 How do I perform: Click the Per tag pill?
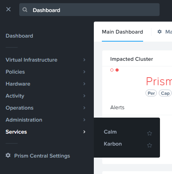[151, 93]
